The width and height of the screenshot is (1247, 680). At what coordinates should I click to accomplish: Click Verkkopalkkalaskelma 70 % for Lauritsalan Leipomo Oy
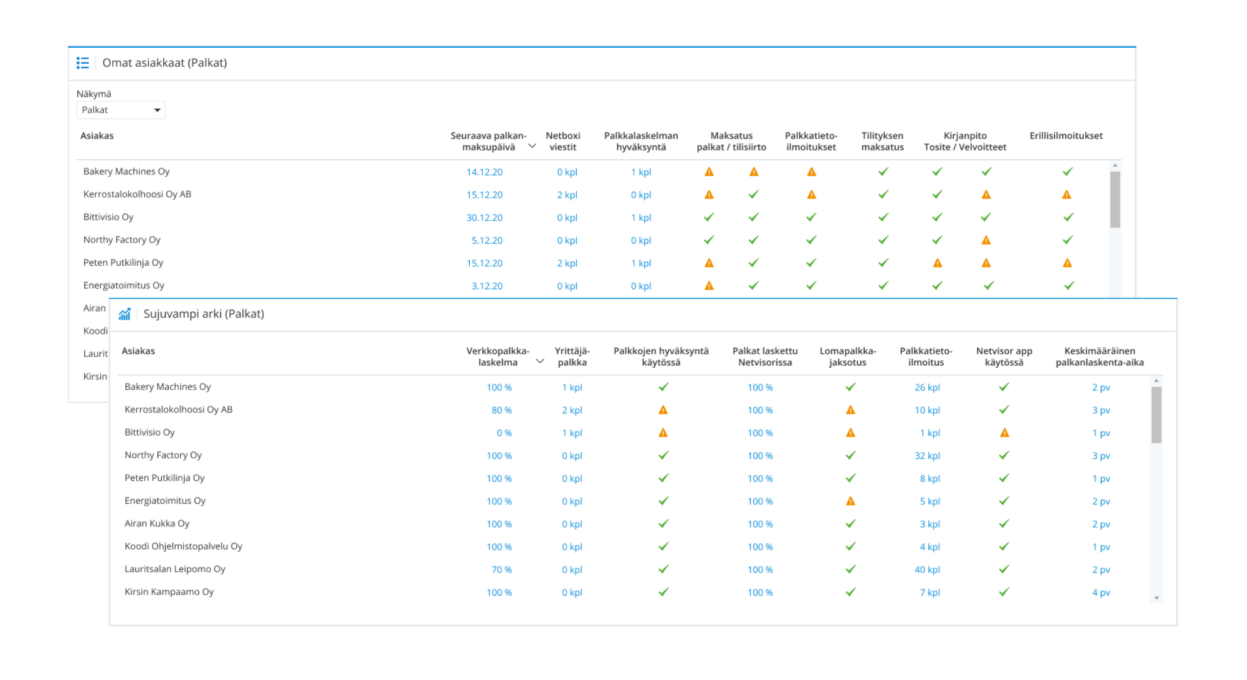pos(501,570)
